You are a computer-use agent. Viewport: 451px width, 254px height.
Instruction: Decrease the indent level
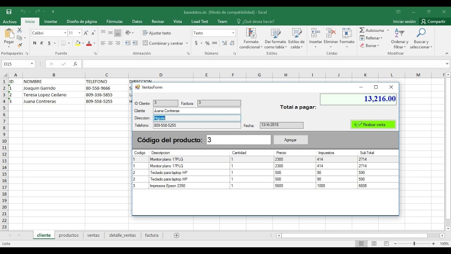tap(128, 43)
